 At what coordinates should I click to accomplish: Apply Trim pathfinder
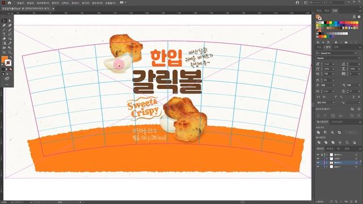pyautogui.click(x=326, y=142)
